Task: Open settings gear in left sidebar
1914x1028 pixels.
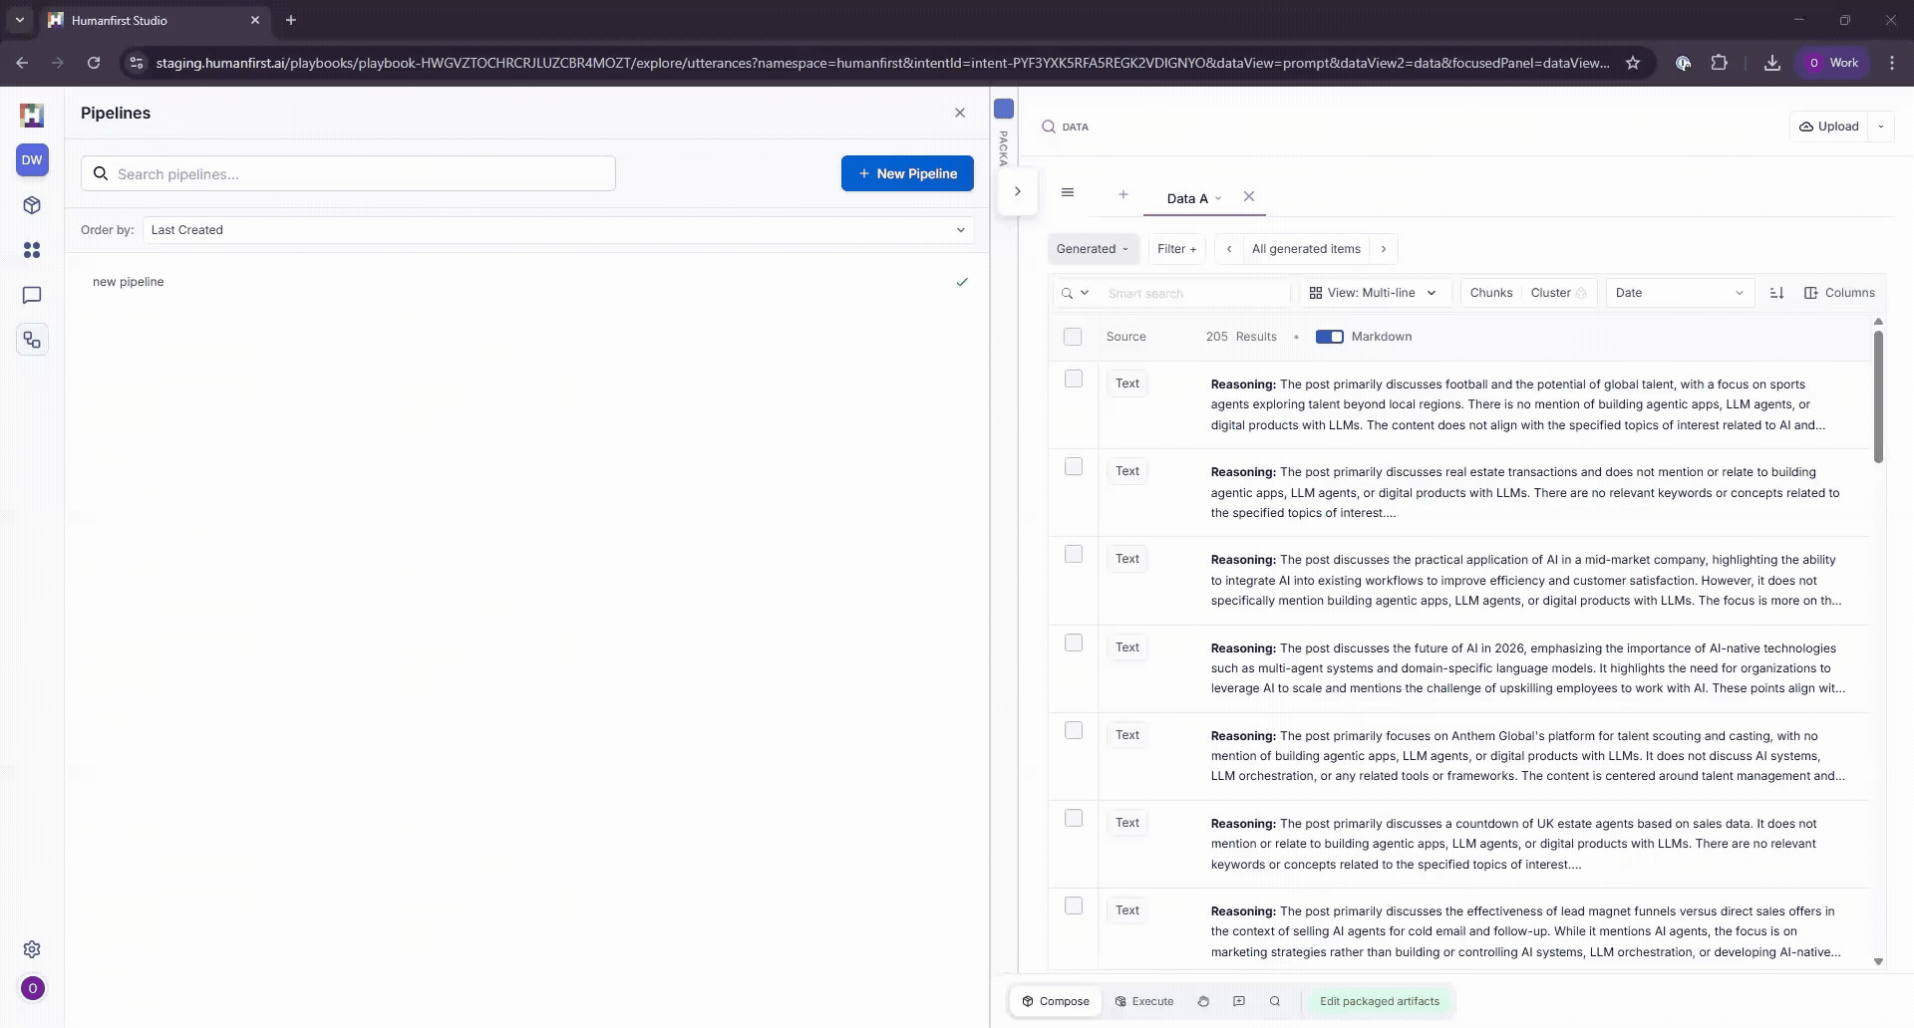Action: [x=32, y=949]
